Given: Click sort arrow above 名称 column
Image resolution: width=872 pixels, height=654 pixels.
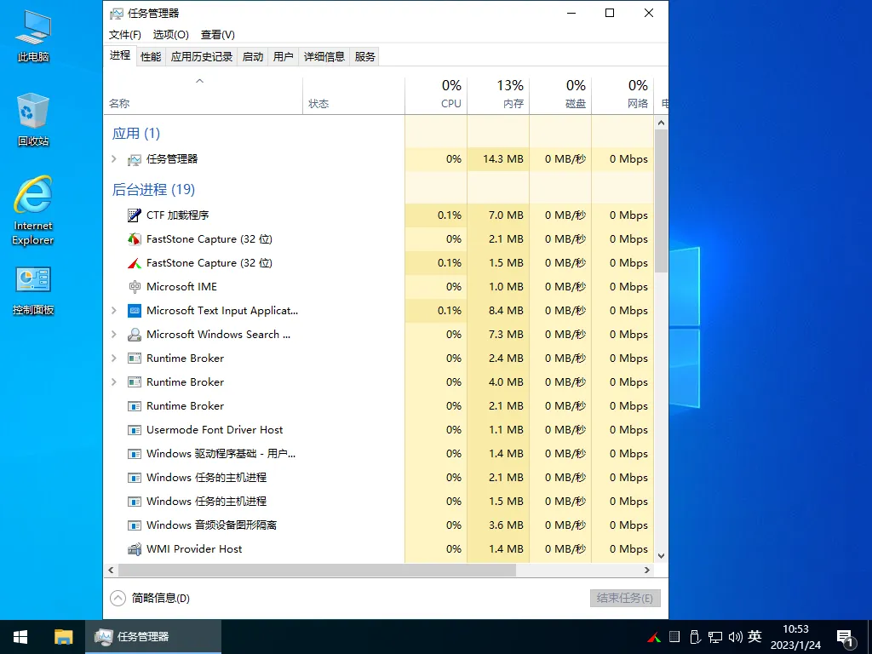Looking at the screenshot, I should pyautogui.click(x=199, y=81).
